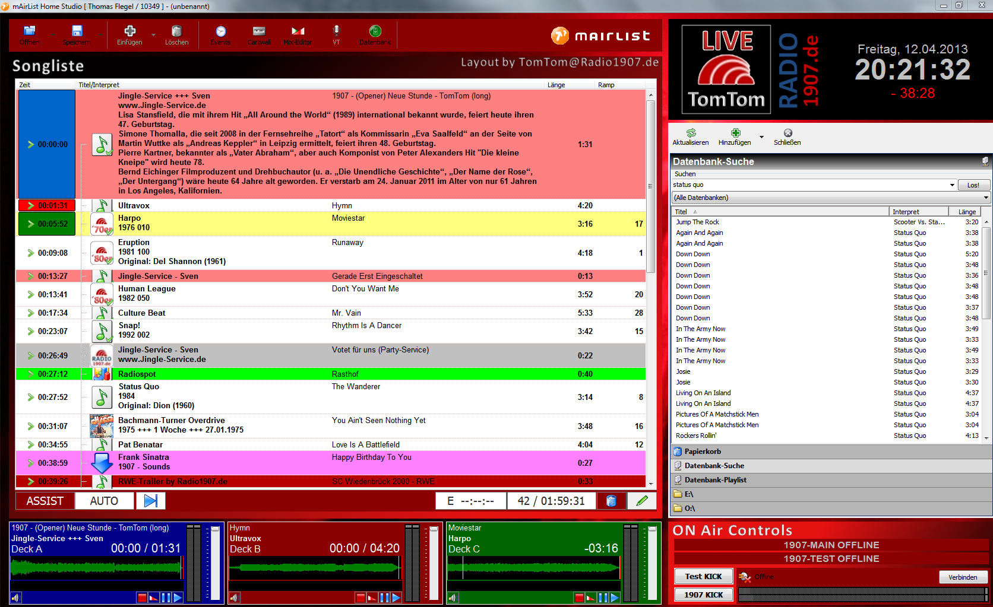Click the trash icon in playlist footer
Screen dimensions: 993x607
click(611, 501)
